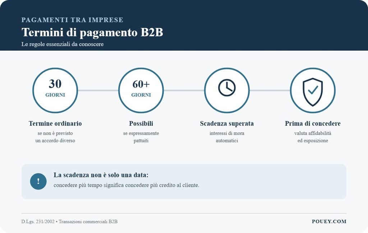
Task: Click subtitle 'Le regole essenziali da conoscere'
Action: click(x=63, y=44)
